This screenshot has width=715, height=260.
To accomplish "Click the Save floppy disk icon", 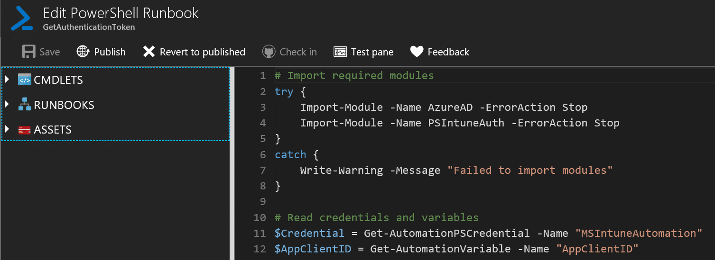I will [29, 52].
